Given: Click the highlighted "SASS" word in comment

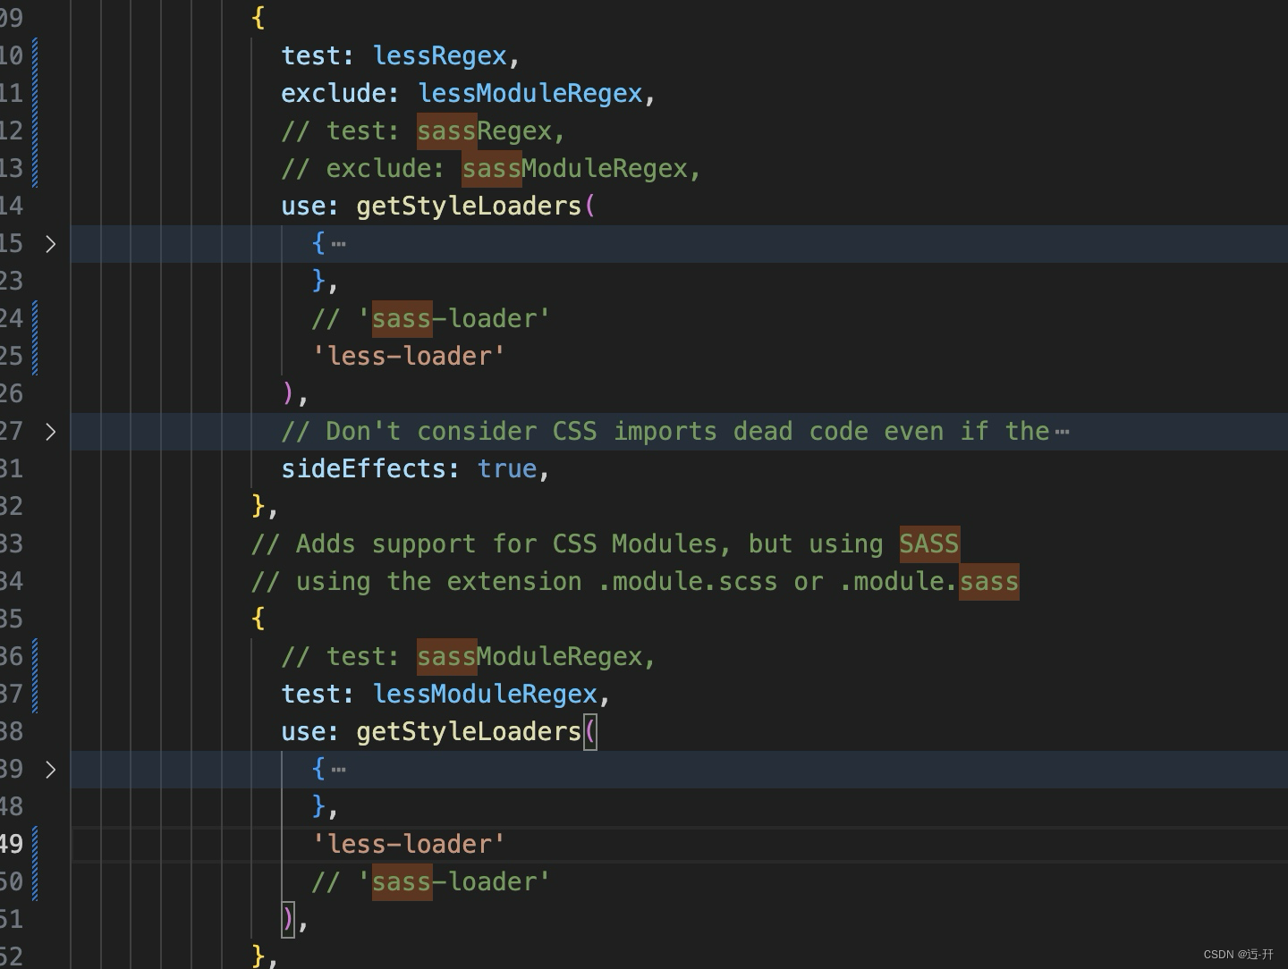Looking at the screenshot, I should pyautogui.click(x=929, y=543).
